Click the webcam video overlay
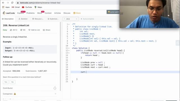180x101 pixels. [149, 14]
